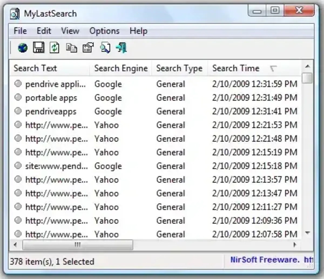Click the bullet icon beside site:www.pend...

pyautogui.click(x=18, y=165)
